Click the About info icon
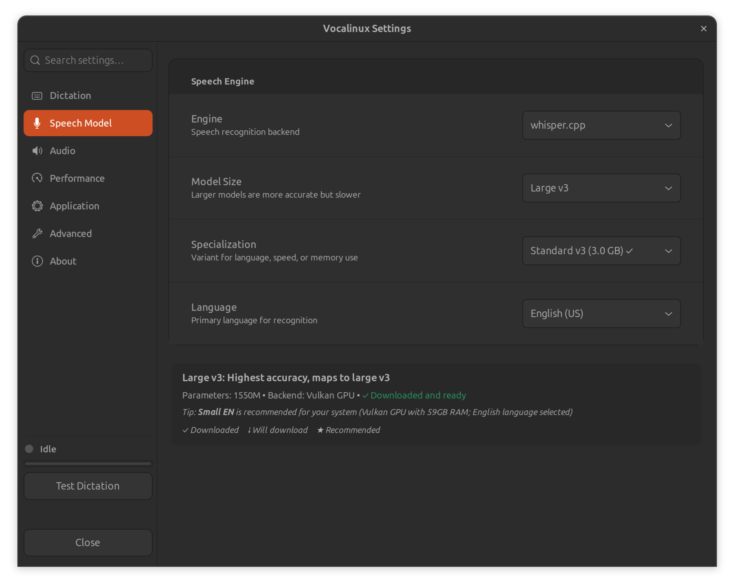The height and width of the screenshot is (586, 734). click(x=37, y=261)
